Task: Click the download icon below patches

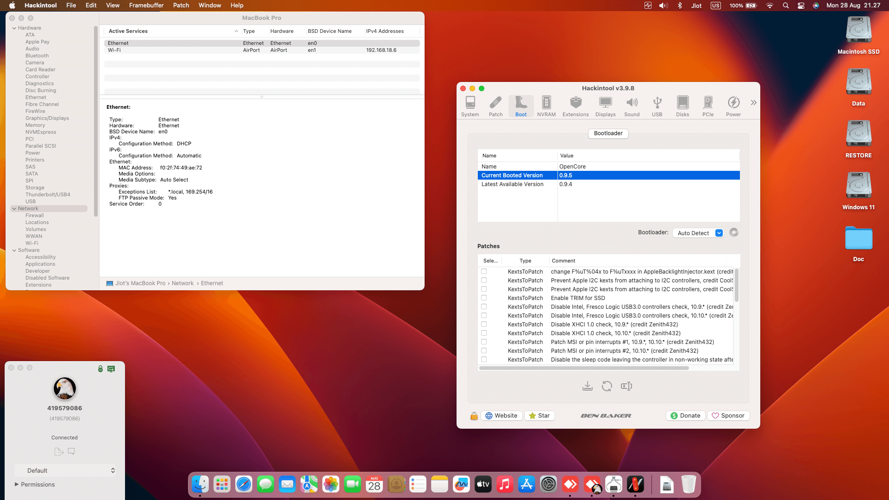Action: click(x=587, y=386)
